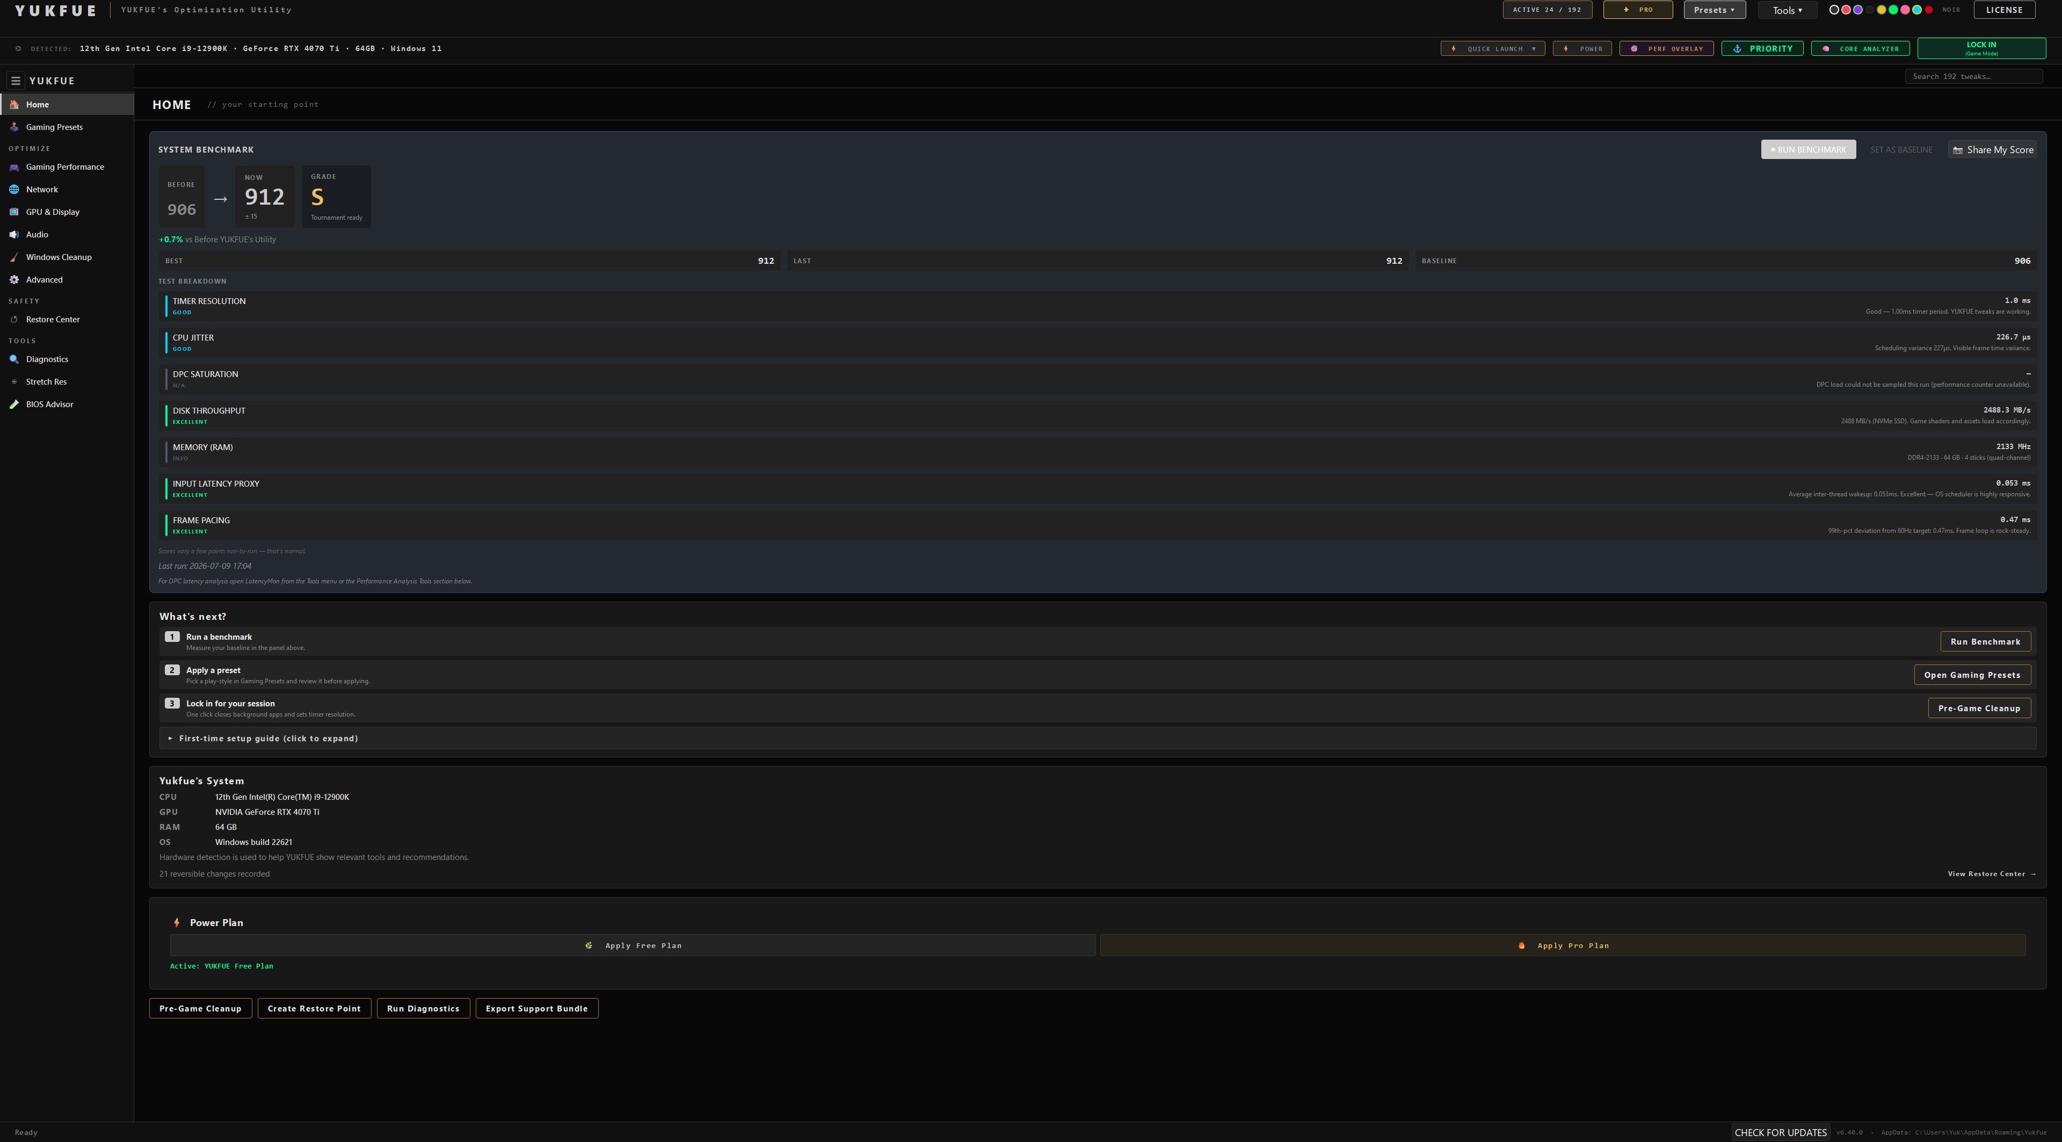Expand the First-time setup guide

tap(1098, 739)
